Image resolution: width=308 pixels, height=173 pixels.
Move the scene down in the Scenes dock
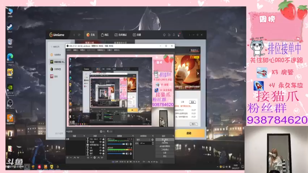pos(78,158)
